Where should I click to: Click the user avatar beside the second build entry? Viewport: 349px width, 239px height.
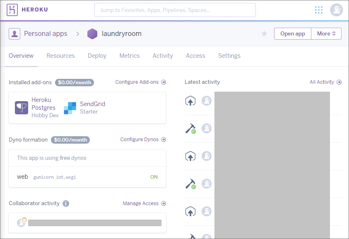tap(207, 184)
